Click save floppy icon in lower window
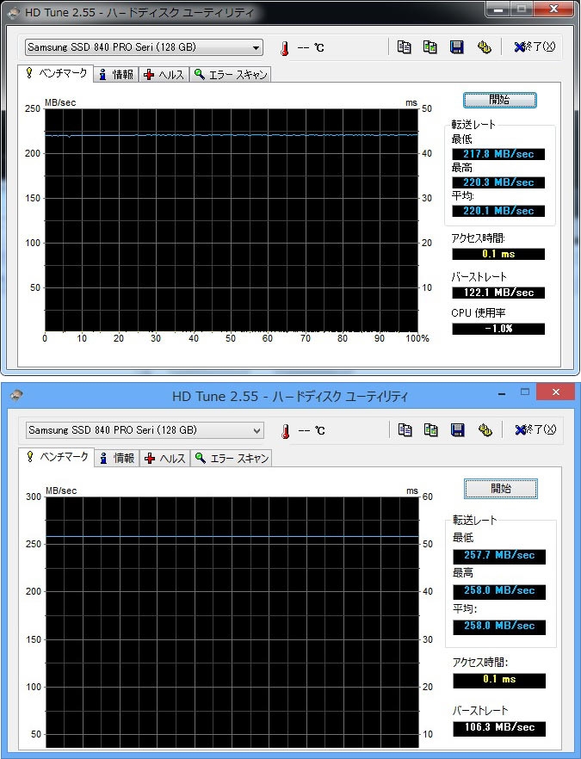This screenshot has width=581, height=759. (458, 430)
